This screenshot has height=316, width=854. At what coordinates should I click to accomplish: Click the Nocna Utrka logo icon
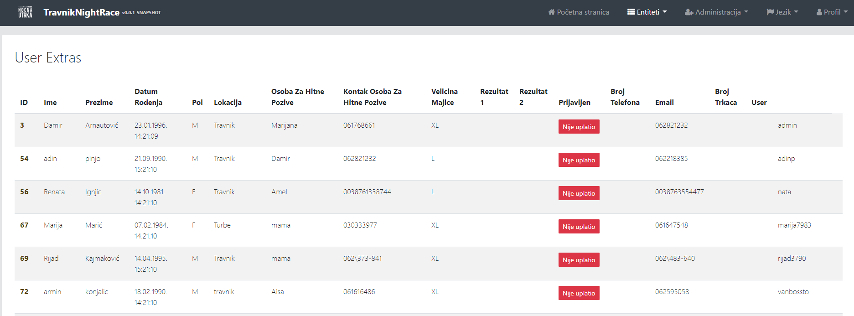coord(26,12)
